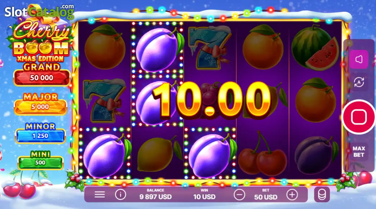
Task: Decrease bet with the minus button
Action: (239, 195)
